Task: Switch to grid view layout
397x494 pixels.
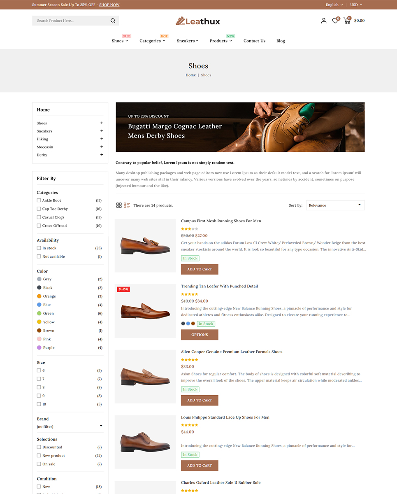Action: pos(119,205)
